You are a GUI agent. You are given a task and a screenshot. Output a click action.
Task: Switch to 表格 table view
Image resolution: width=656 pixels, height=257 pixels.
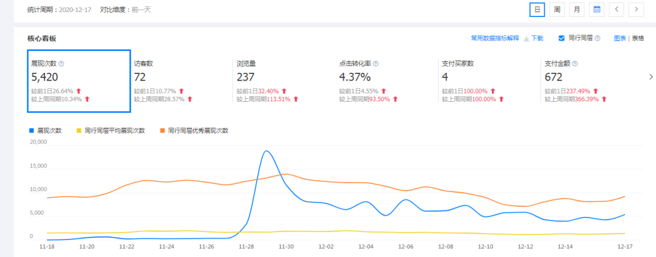tap(638, 38)
